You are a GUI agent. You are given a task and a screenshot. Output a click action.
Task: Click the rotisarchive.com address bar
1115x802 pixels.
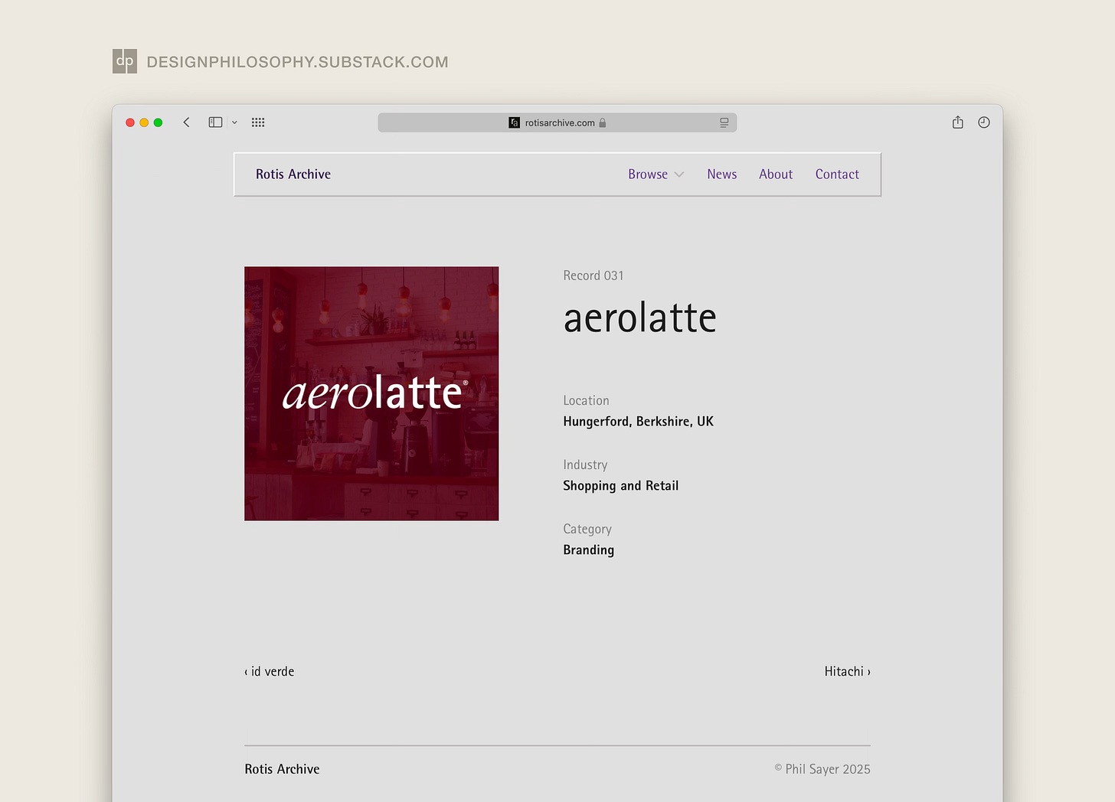point(557,122)
